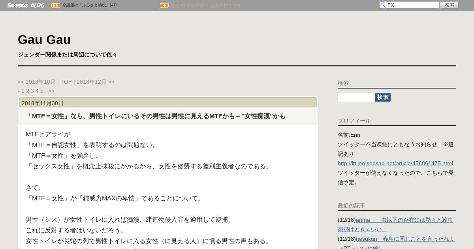Focus the sidebar search input field
Image resolution: width=474 pixels, height=249 pixels.
355,97
